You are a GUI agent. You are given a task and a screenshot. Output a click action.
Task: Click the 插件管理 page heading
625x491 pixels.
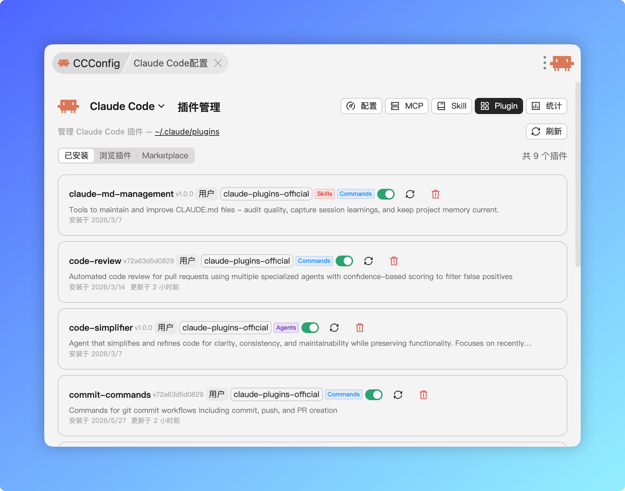pyautogui.click(x=199, y=107)
